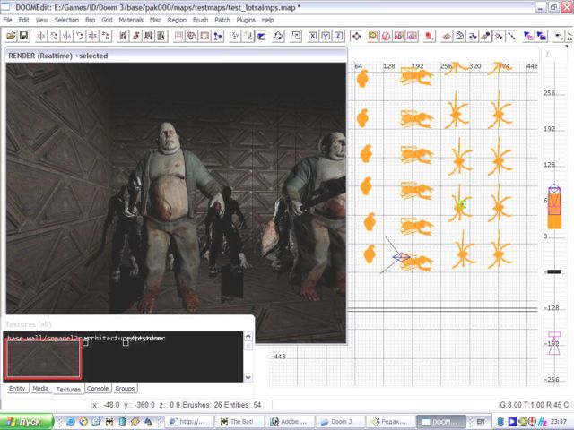
Task: Open the Grid menu
Action: (x=107, y=20)
